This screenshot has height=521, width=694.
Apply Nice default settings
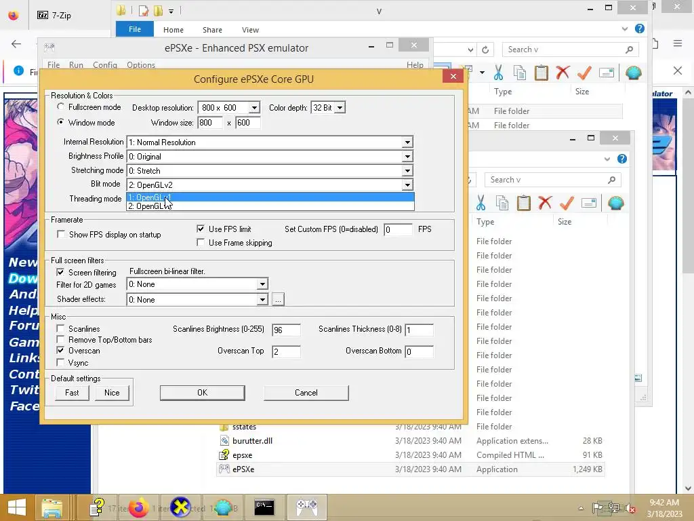[112, 393]
